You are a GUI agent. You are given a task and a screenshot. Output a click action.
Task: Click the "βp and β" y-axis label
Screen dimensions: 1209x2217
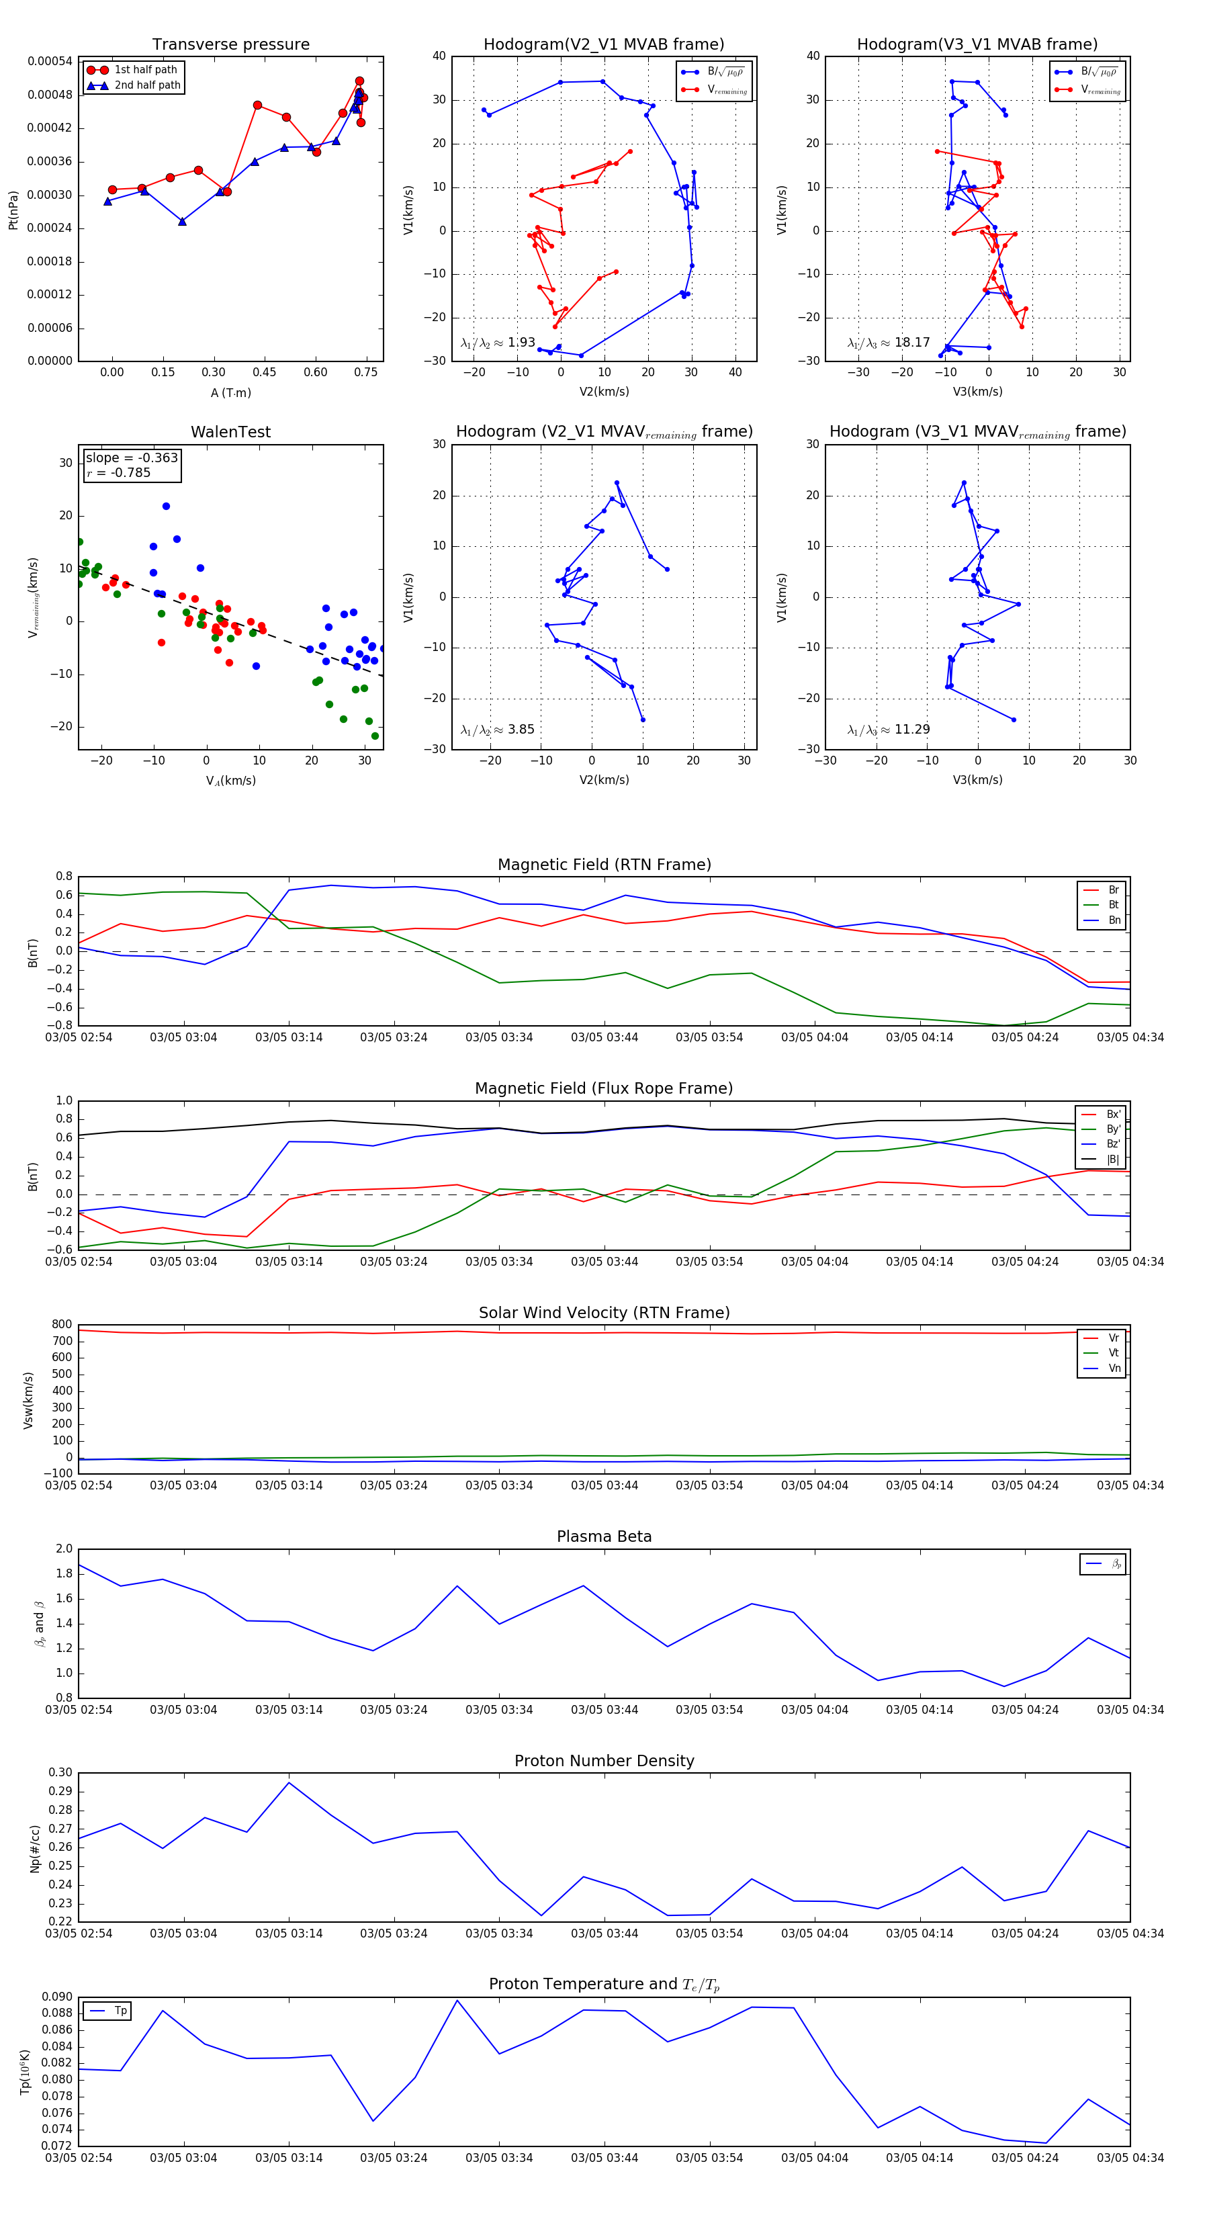point(40,1623)
